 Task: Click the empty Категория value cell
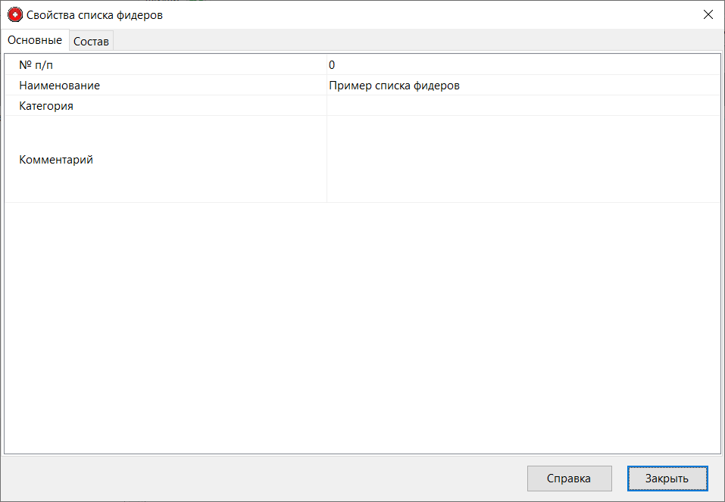click(x=523, y=106)
